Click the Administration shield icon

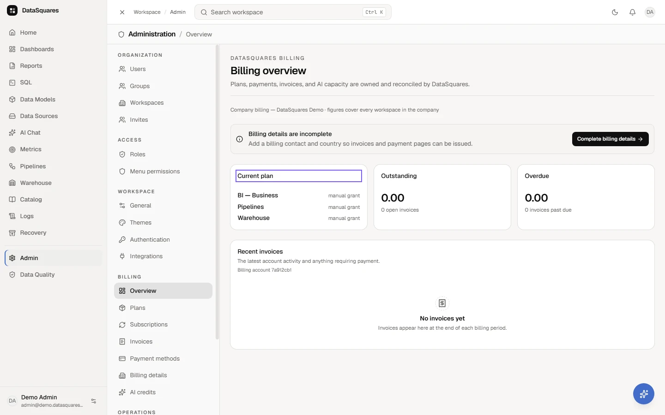pyautogui.click(x=121, y=35)
